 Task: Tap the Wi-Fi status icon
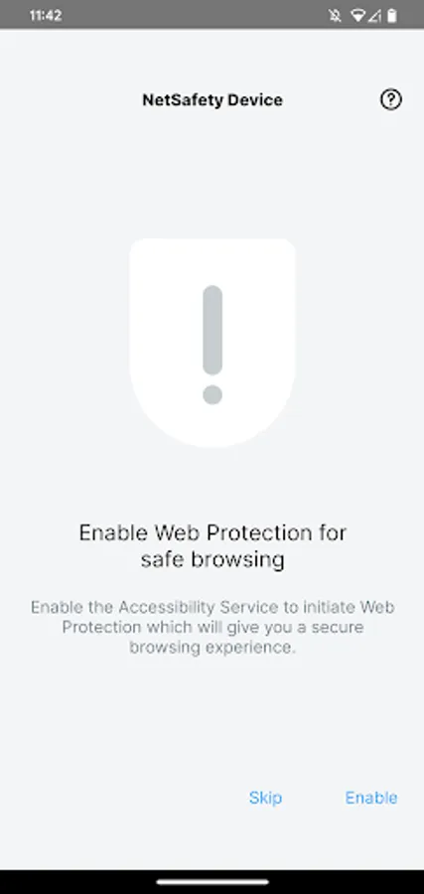[x=357, y=15]
